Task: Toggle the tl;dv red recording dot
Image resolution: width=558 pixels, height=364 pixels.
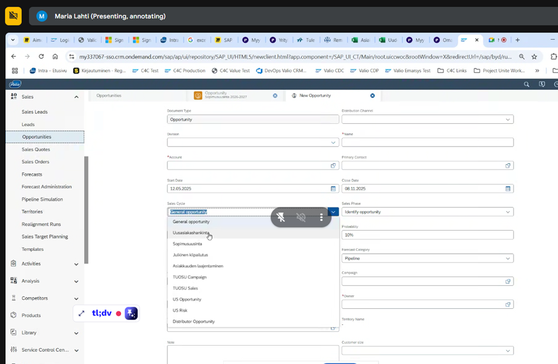Action: click(x=119, y=314)
